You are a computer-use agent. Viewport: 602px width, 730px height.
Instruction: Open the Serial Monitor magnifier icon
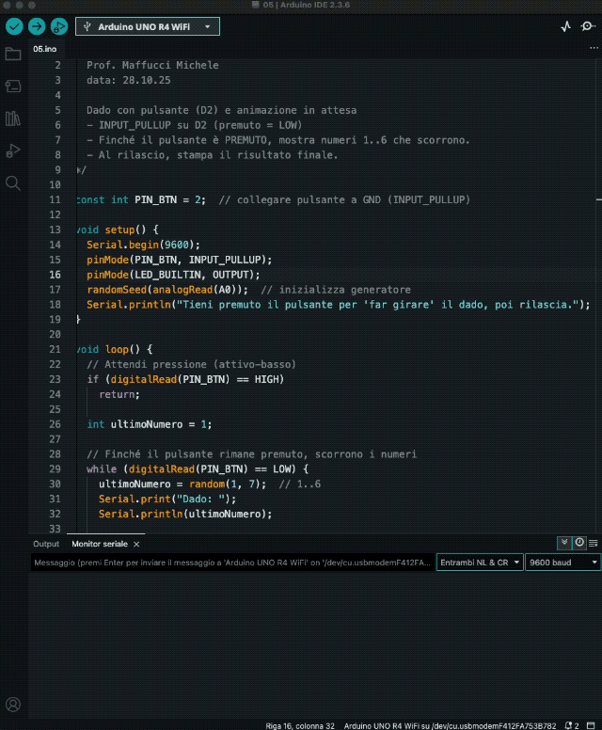(588, 27)
